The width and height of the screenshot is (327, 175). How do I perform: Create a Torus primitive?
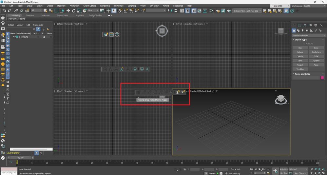(x=300, y=61)
